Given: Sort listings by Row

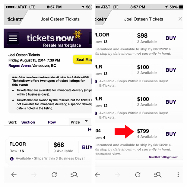Looking at the screenshot, I should click(x=52, y=122).
